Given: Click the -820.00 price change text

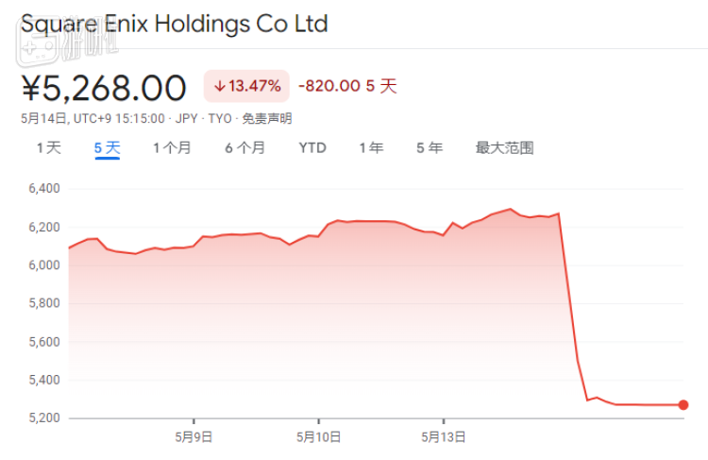Looking at the screenshot, I should (329, 86).
